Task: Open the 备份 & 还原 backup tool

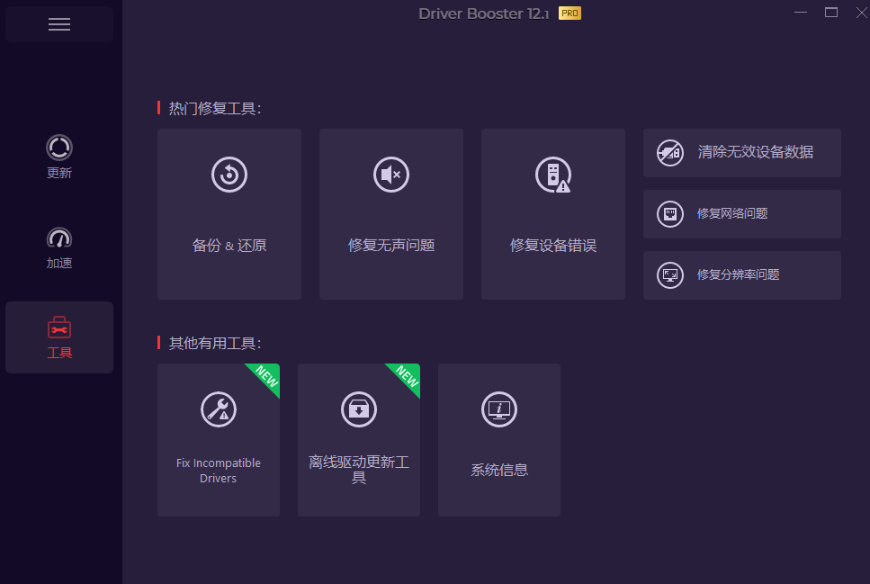Action: [x=229, y=213]
